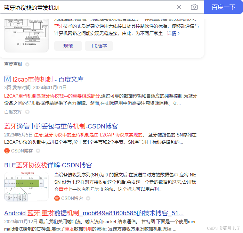Select the 1.0版本 tag button
The width and height of the screenshot is (243, 233).
pos(99,46)
